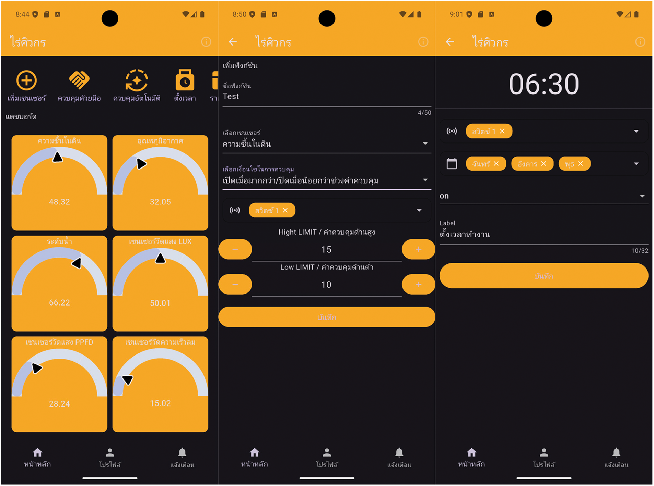Remove the จันทร์ day chip

pyautogui.click(x=496, y=164)
